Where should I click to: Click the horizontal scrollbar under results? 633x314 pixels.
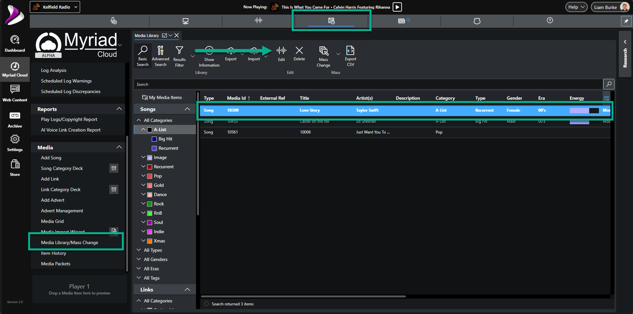pyautogui.click(x=303, y=296)
